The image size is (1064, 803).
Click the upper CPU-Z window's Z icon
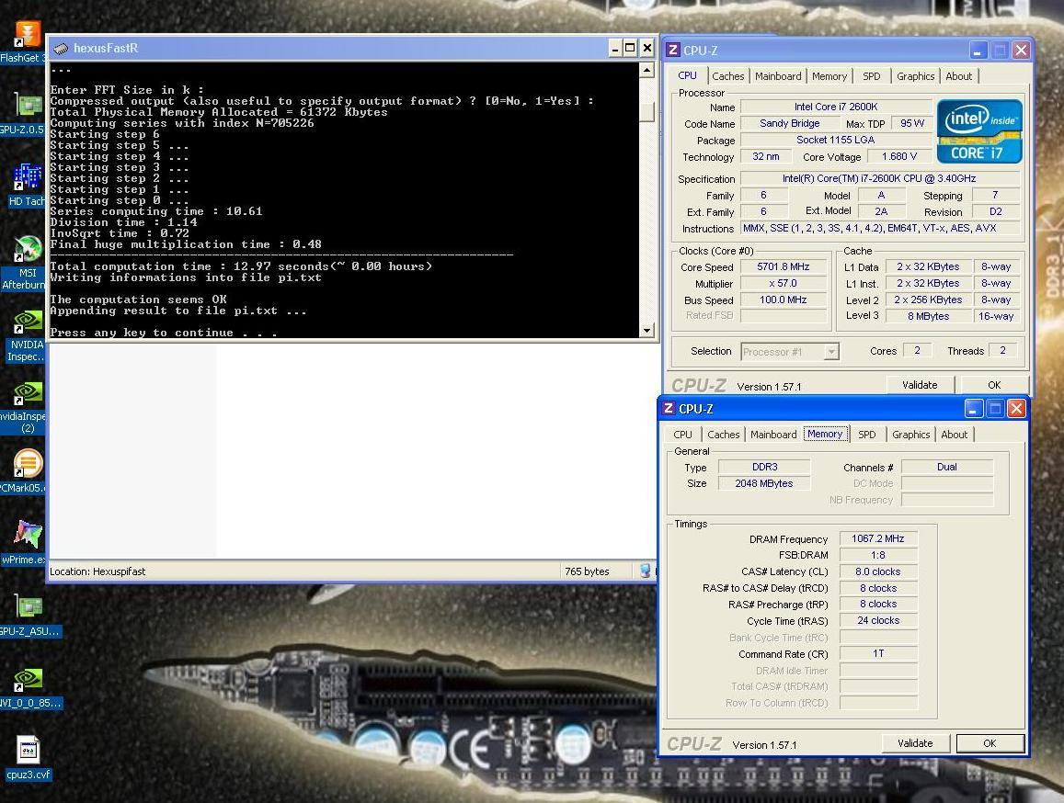coord(672,50)
